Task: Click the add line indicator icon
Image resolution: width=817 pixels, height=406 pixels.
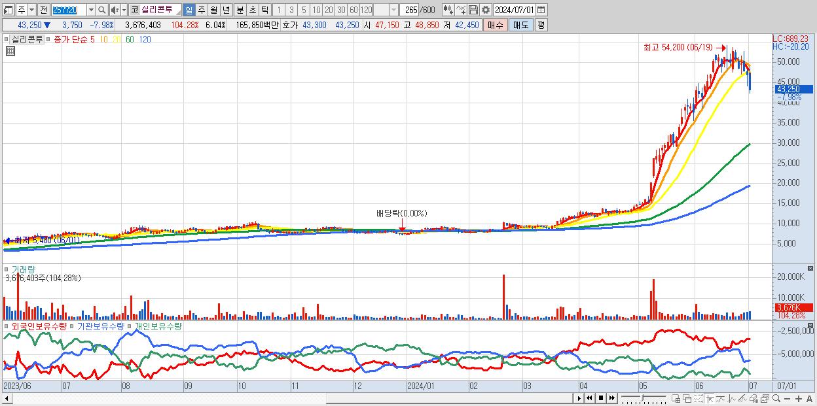Action: [461, 10]
